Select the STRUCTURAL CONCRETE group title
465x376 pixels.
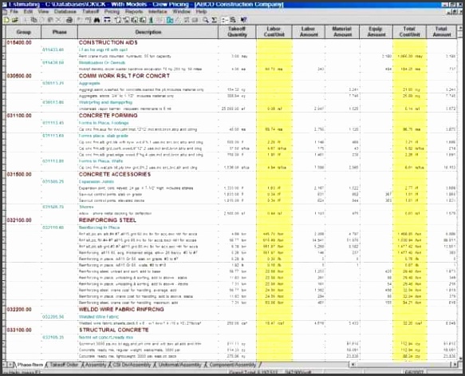click(x=113, y=330)
